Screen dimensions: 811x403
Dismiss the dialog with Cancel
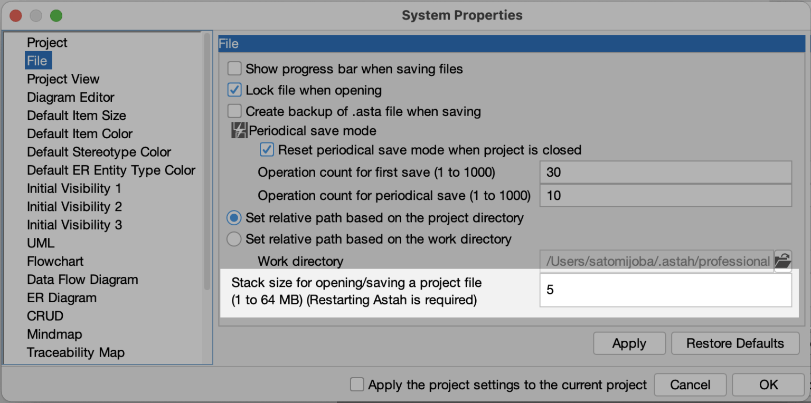tap(690, 385)
